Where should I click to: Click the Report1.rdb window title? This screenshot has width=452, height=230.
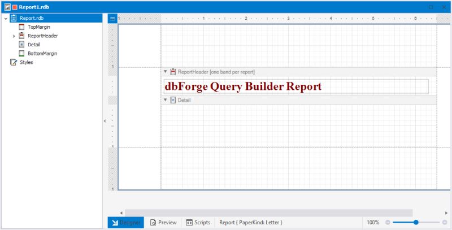[x=34, y=7]
